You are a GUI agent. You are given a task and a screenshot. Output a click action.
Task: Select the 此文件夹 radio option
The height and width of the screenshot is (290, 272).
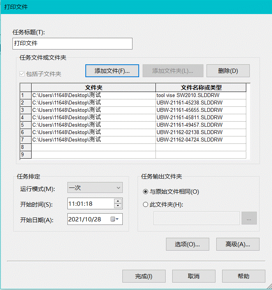146,204
